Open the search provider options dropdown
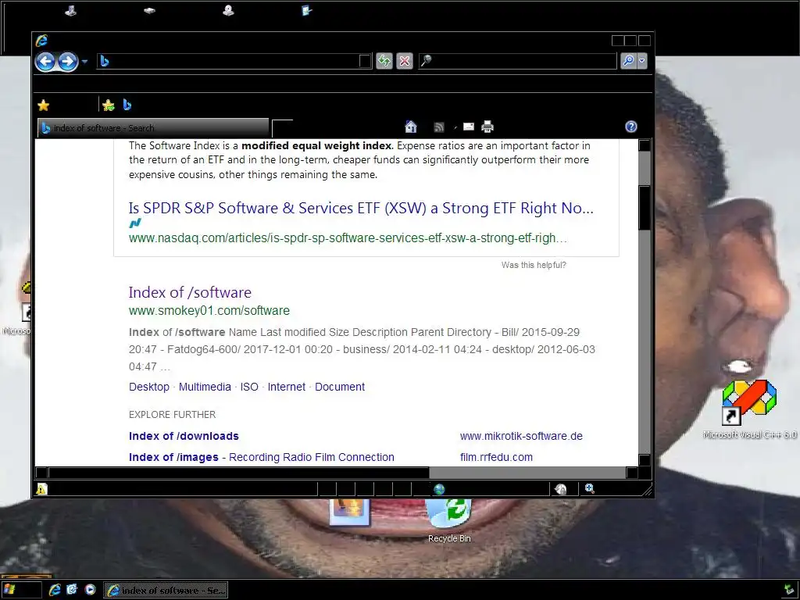The height and width of the screenshot is (600, 800). [642, 61]
